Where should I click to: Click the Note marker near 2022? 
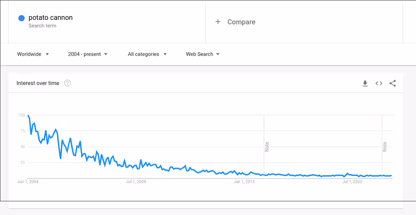(385, 147)
